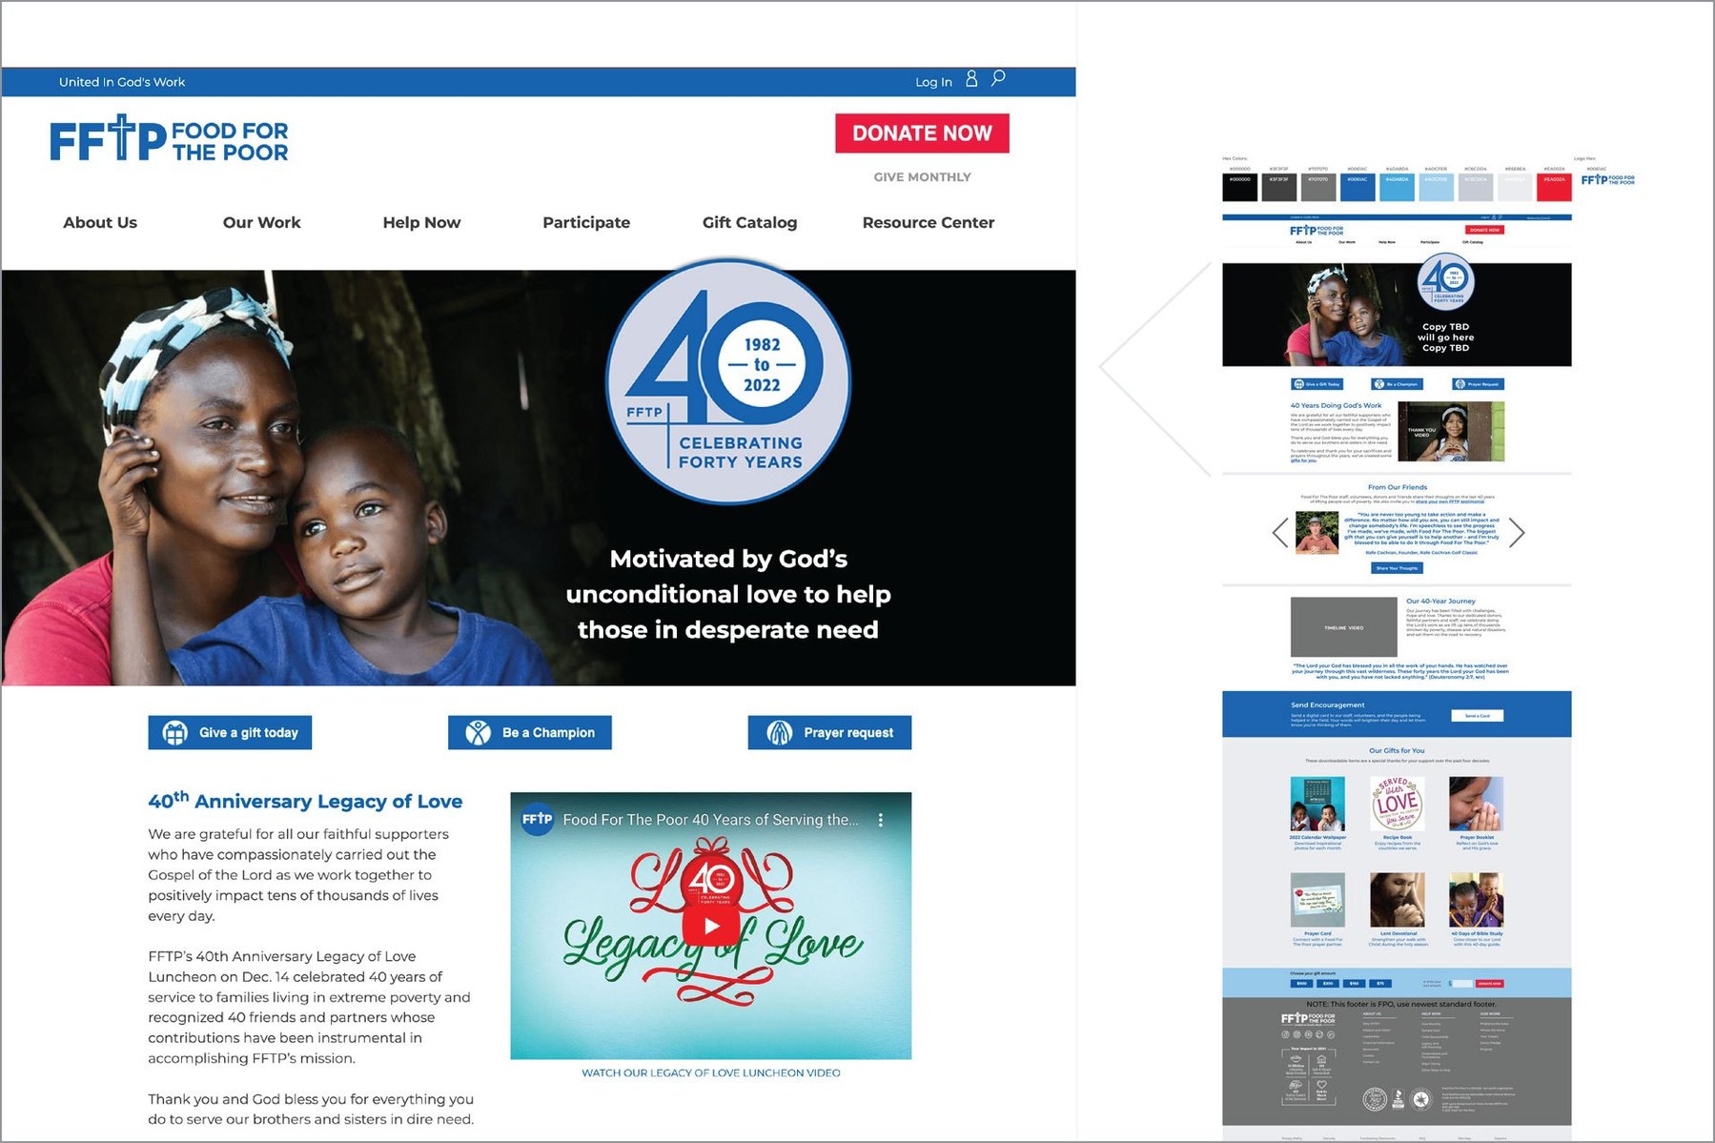This screenshot has height=1143, width=1715.
Task: Open search using the magnifier icon
Action: point(998,78)
